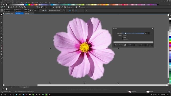Open the Iniciador dropdown

pyautogui.click(x=87, y=7)
